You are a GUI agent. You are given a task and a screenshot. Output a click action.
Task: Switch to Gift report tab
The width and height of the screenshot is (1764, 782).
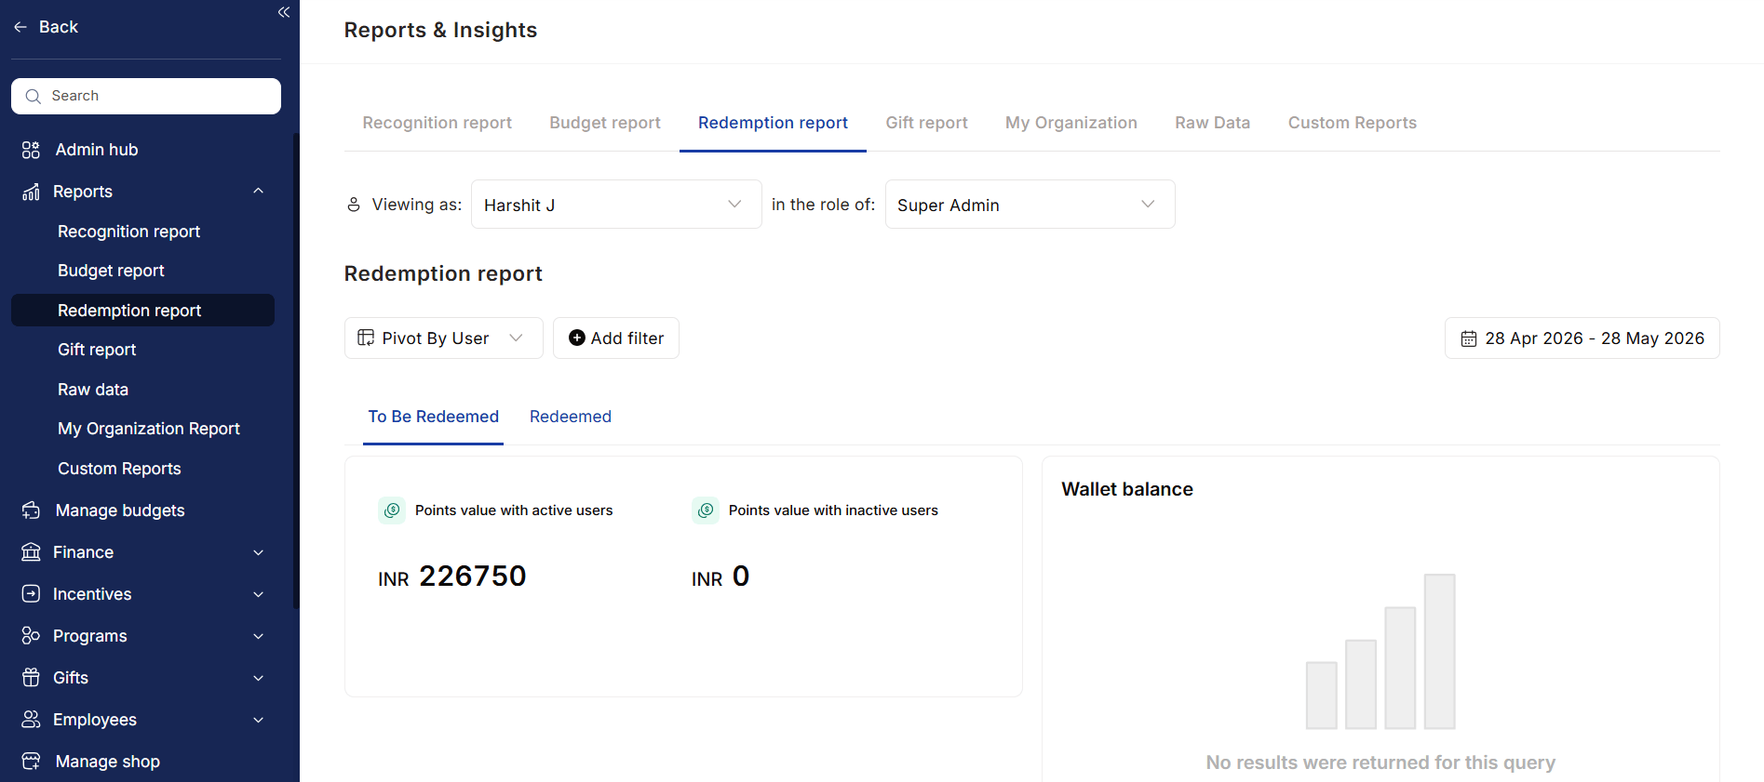tap(927, 123)
